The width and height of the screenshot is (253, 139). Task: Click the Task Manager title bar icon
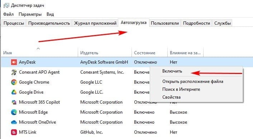pos(6,5)
